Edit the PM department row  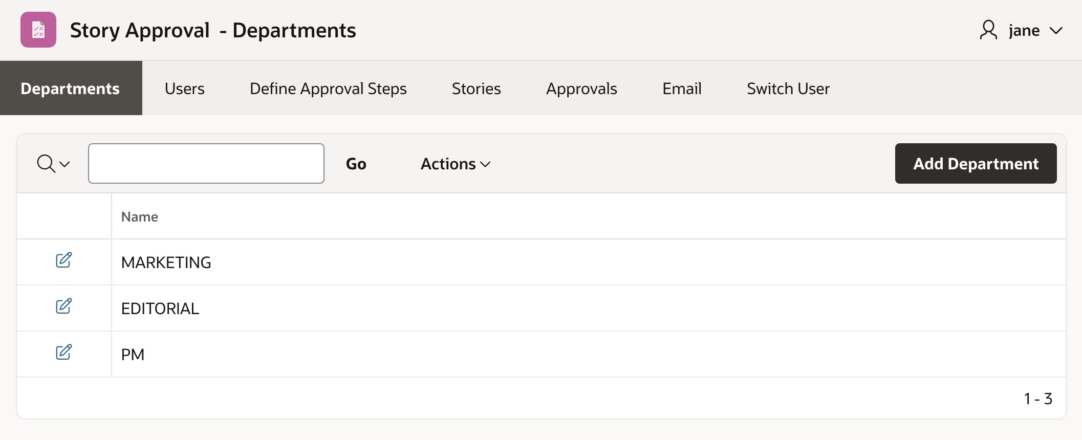(63, 353)
